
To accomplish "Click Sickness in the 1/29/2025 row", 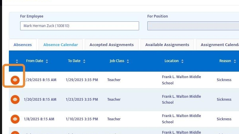I will pyautogui.click(x=224, y=80).
